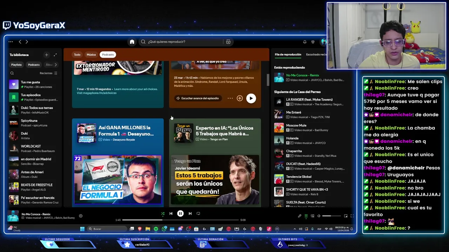Open the Browse icon in search bar
The height and width of the screenshot is (252, 449).
pos(228,42)
